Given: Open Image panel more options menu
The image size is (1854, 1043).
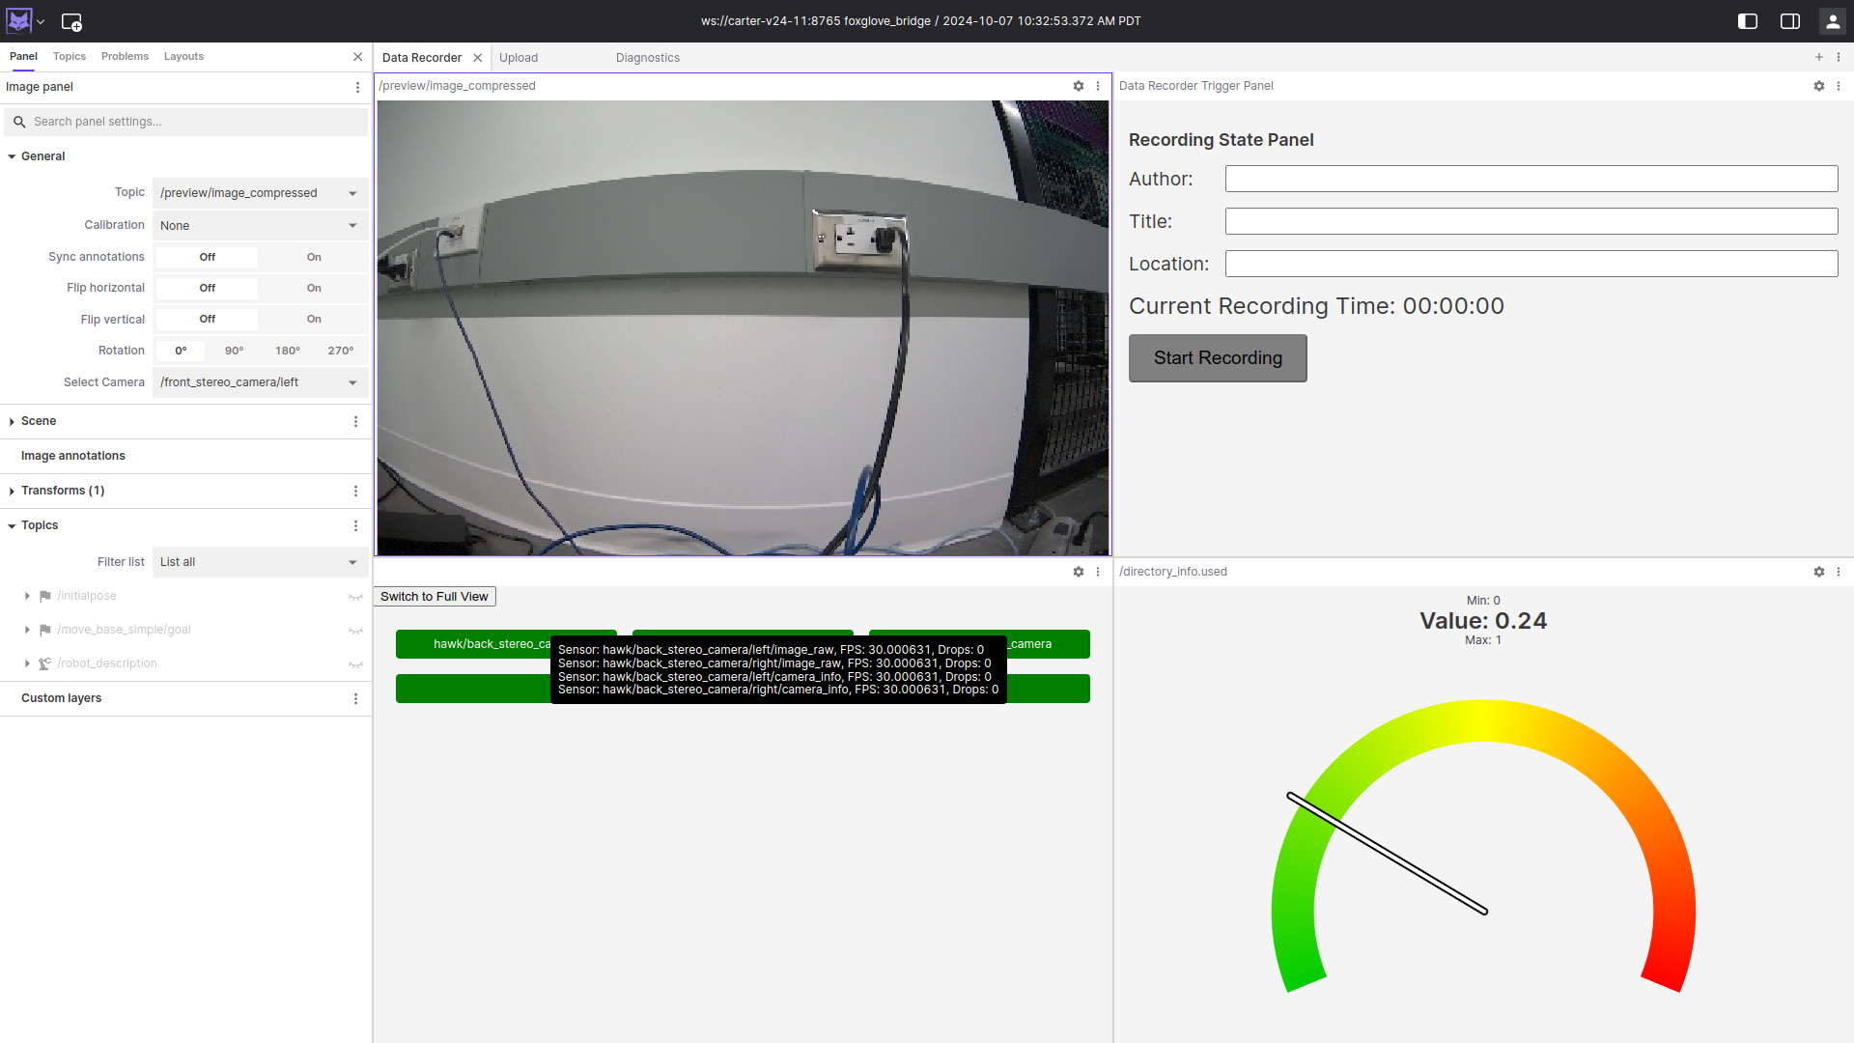Looking at the screenshot, I should [x=356, y=87].
